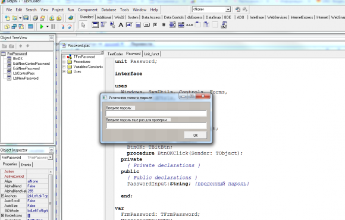Viewport: 345px width, 220px height.
Task: Switch to the Events tab in Object Inspector
Action: [26, 165]
